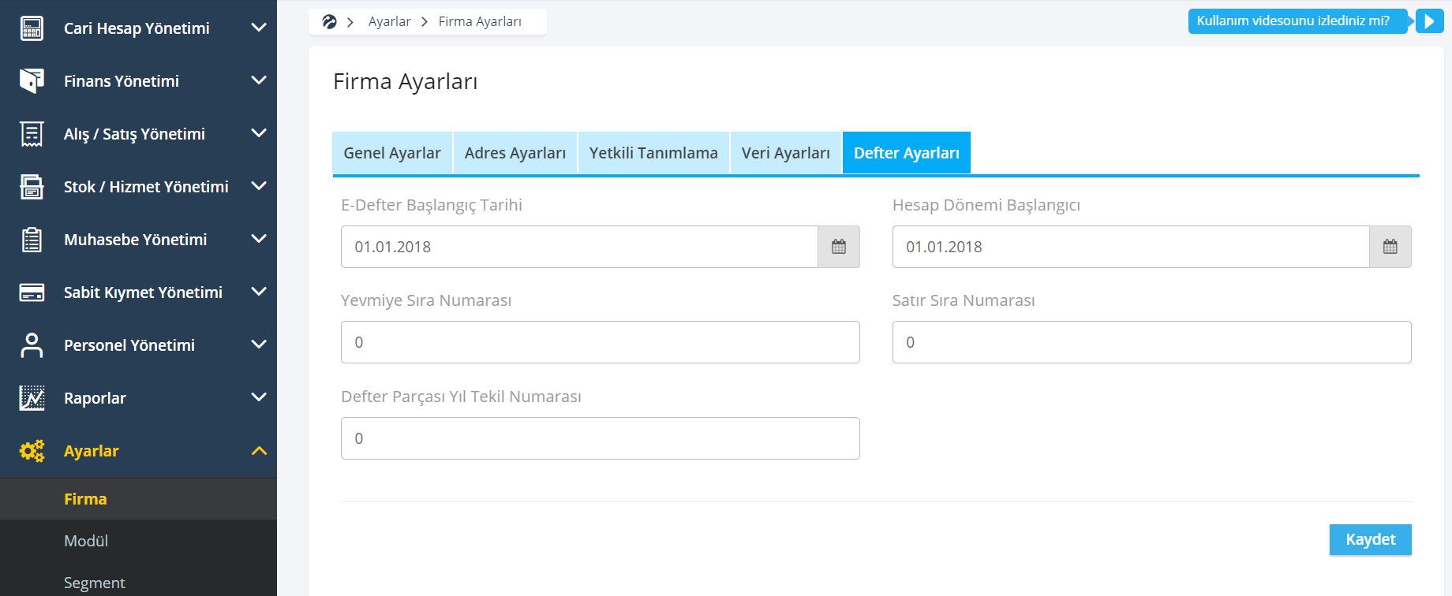Go to Ayarlar in breadcrumb
The height and width of the screenshot is (596, 1452).
point(390,21)
